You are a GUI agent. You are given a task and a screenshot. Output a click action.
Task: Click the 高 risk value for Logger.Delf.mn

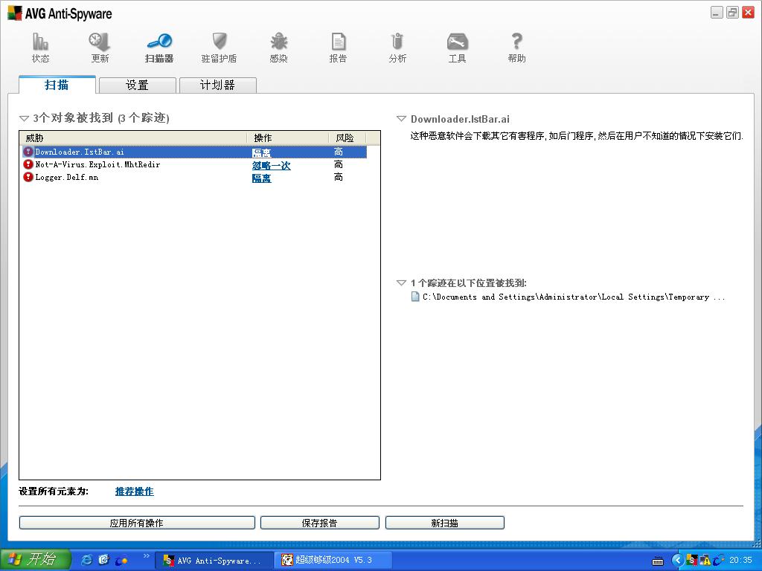[339, 177]
